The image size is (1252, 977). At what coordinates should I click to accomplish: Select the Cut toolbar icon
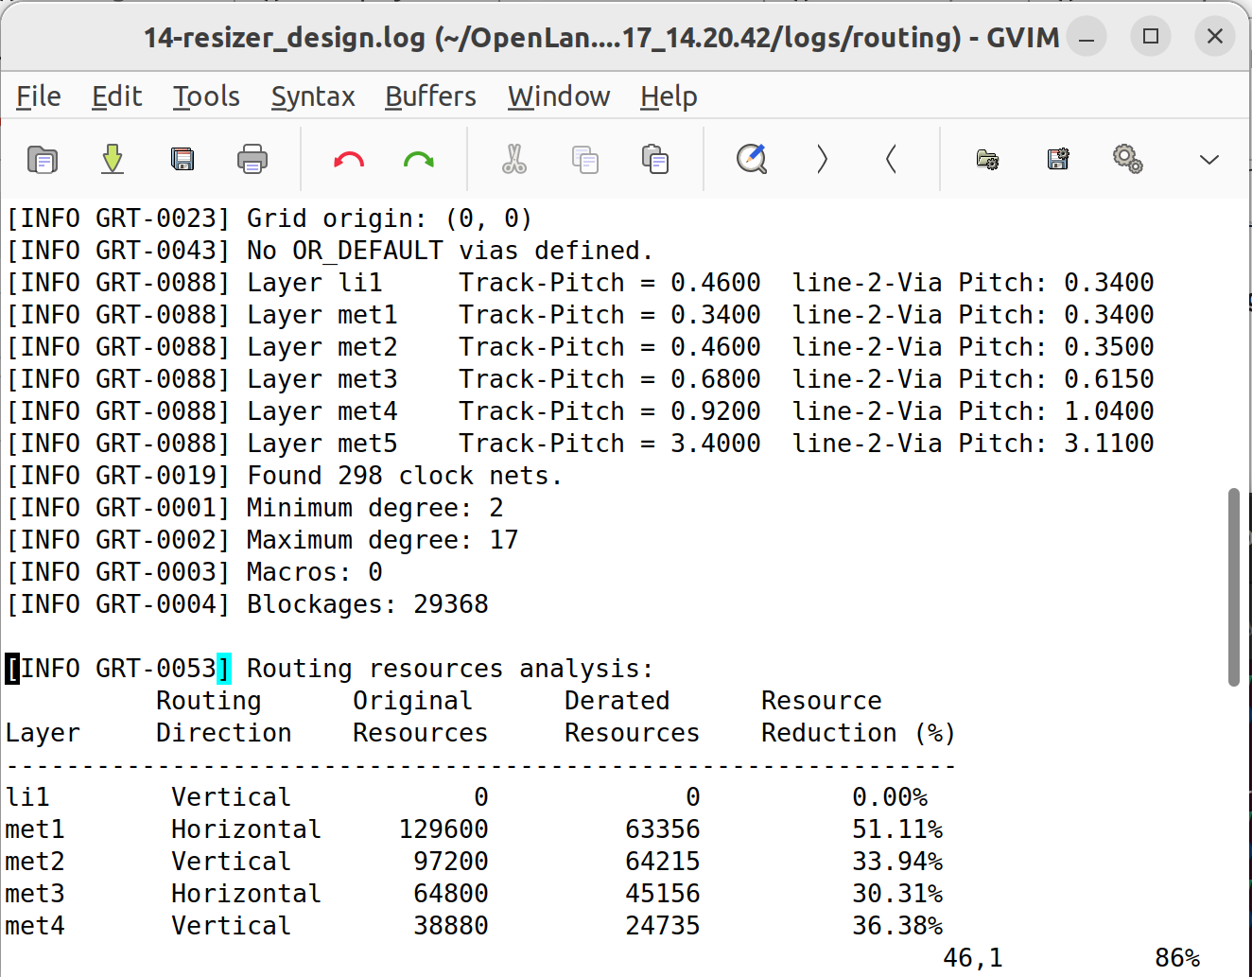515,159
